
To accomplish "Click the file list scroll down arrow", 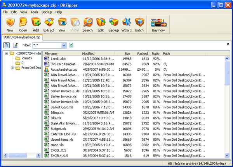I will 227,155.
